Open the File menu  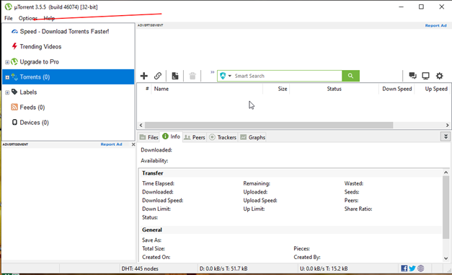pos(9,18)
